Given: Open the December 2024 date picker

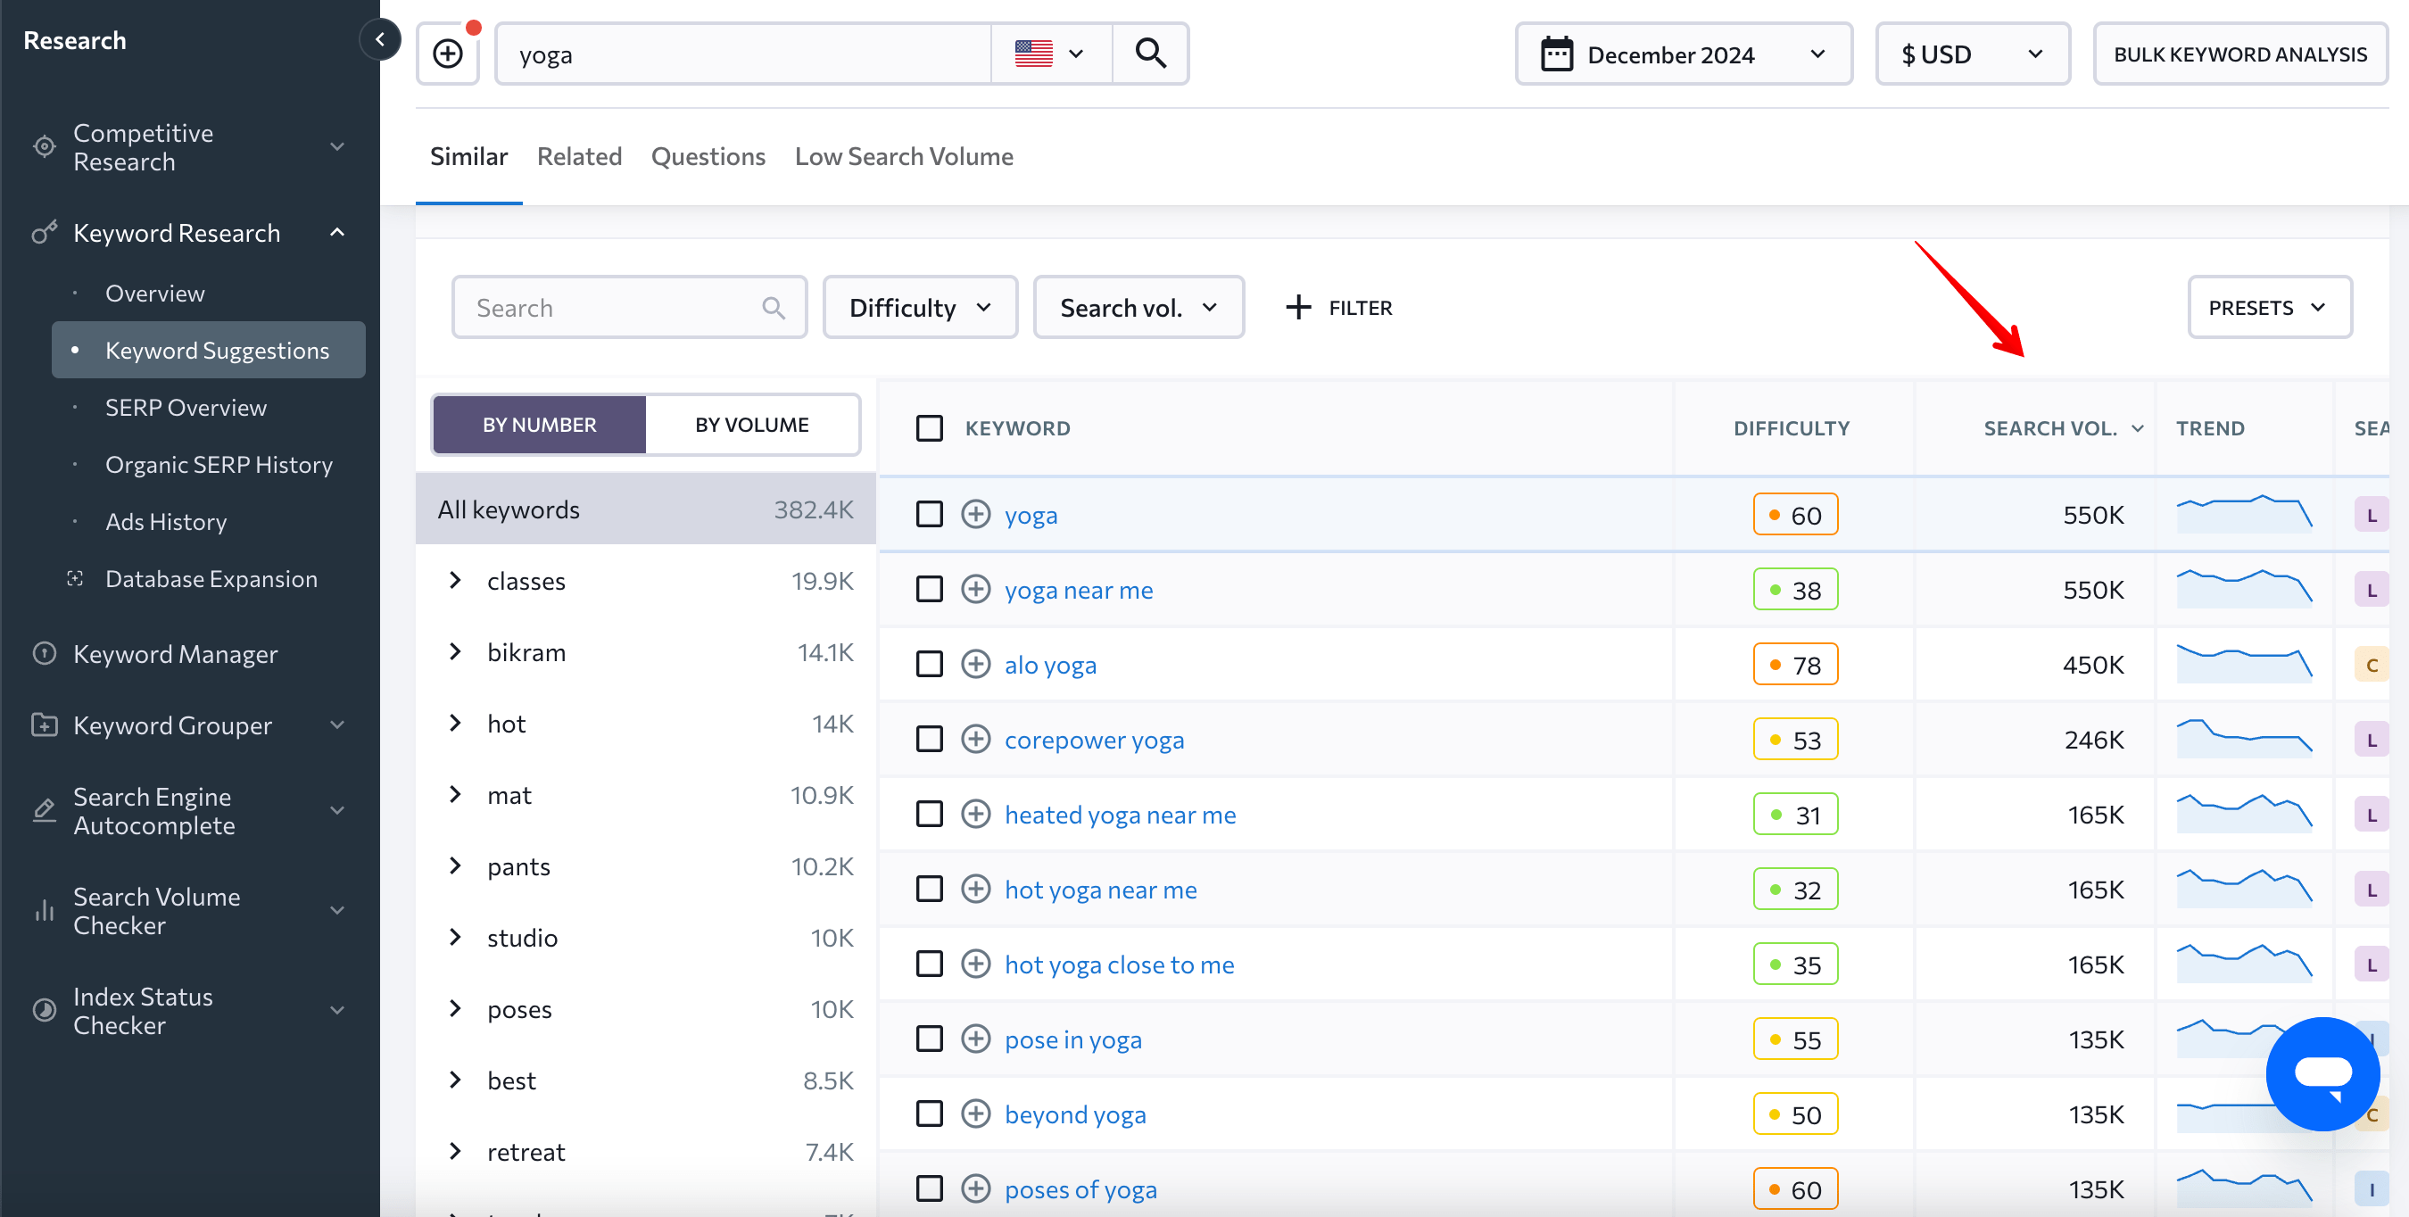Looking at the screenshot, I should pyautogui.click(x=1685, y=54).
